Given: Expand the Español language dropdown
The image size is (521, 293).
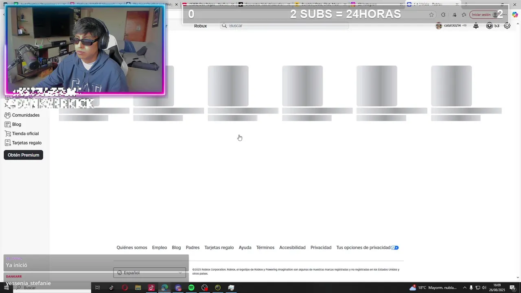Looking at the screenshot, I should click(149, 273).
